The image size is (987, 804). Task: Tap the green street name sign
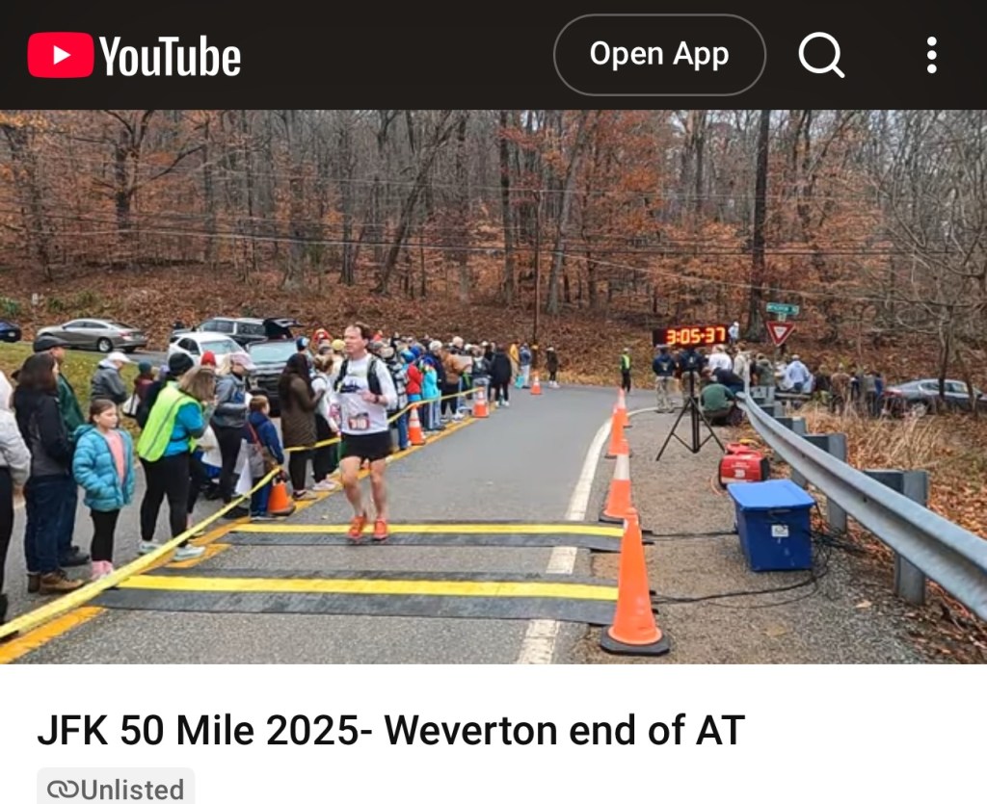(783, 309)
